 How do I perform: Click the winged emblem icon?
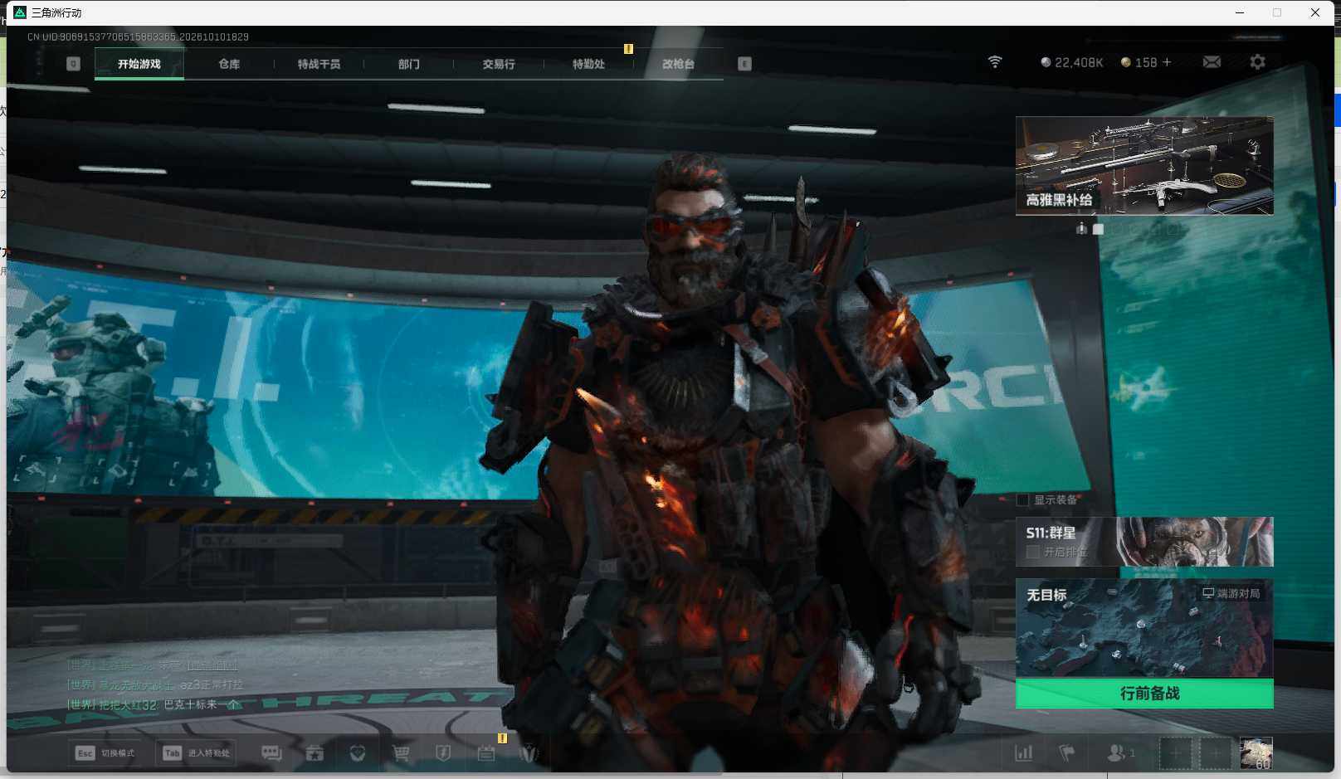pos(529,753)
